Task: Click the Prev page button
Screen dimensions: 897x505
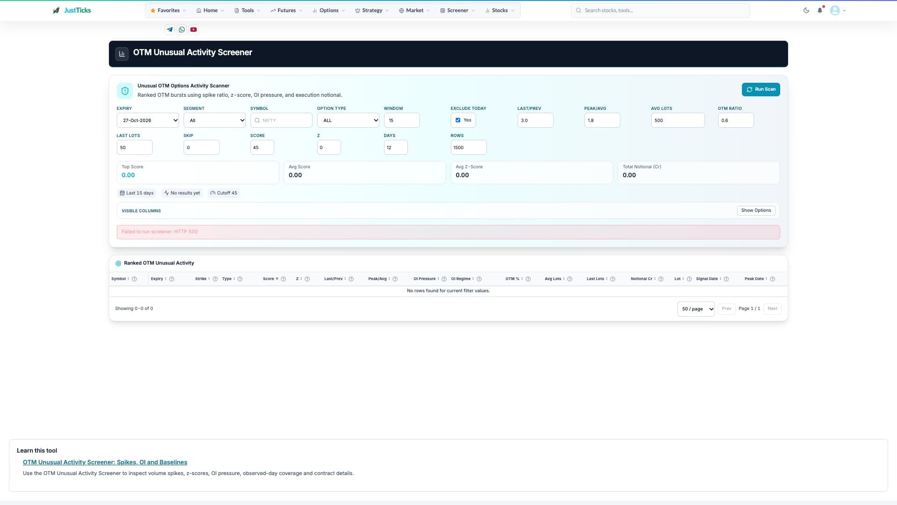Action: (x=726, y=309)
